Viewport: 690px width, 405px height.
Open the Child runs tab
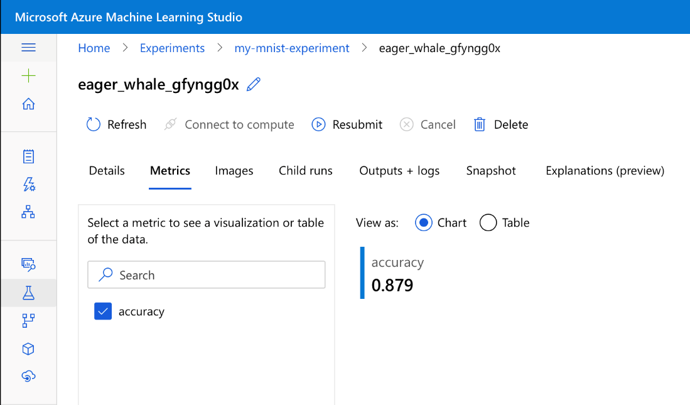[x=306, y=171]
